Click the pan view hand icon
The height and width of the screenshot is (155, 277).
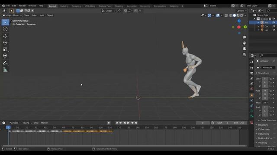(244, 43)
